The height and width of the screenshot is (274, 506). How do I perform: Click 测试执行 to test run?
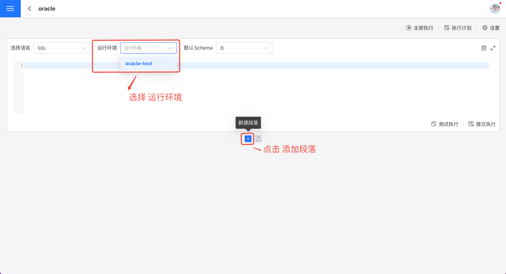(x=445, y=124)
